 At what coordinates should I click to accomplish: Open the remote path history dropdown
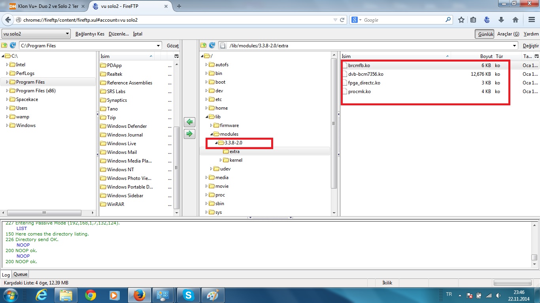tap(514, 46)
